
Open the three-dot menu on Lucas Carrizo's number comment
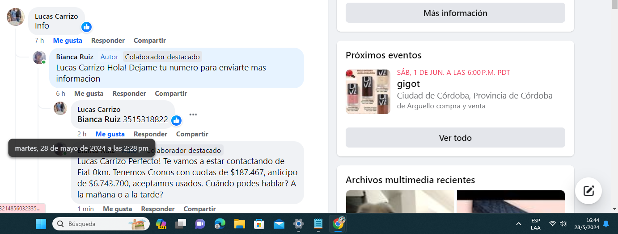tap(193, 115)
